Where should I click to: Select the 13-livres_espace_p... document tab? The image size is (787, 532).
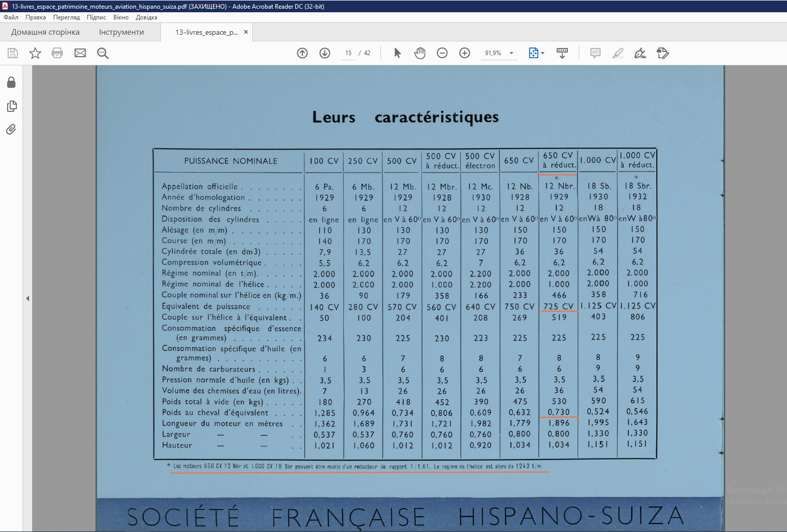[207, 32]
